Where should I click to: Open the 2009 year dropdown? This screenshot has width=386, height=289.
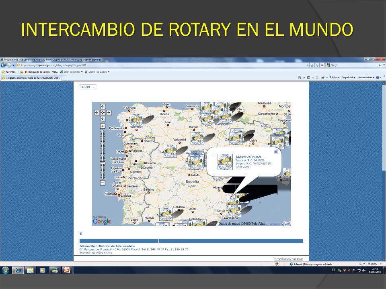(x=88, y=87)
